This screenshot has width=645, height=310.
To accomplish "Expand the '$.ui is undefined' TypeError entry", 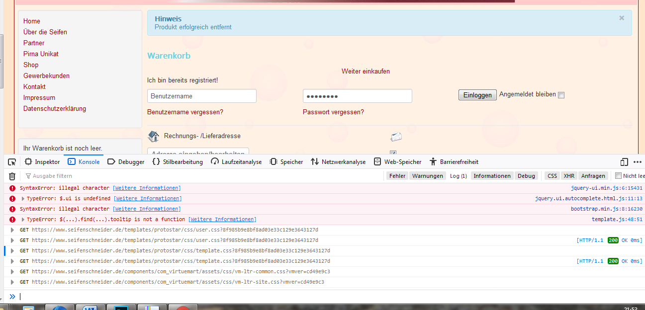I will [x=23, y=199].
